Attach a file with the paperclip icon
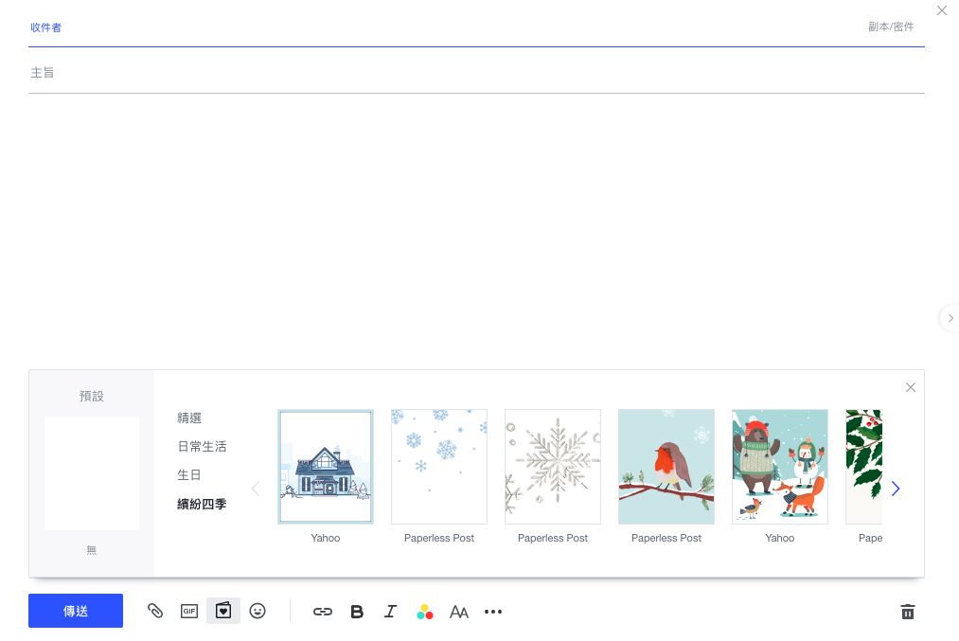959x641 pixels. pos(155,611)
